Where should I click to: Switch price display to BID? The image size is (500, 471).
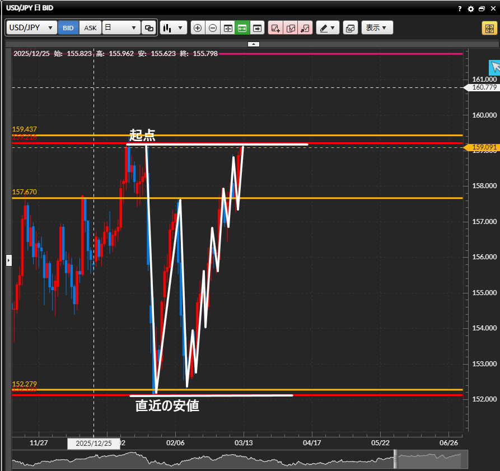tap(68, 27)
